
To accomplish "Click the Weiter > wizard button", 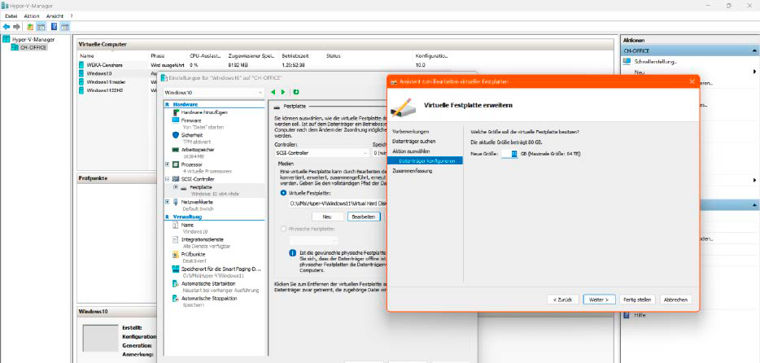I will tap(599, 300).
